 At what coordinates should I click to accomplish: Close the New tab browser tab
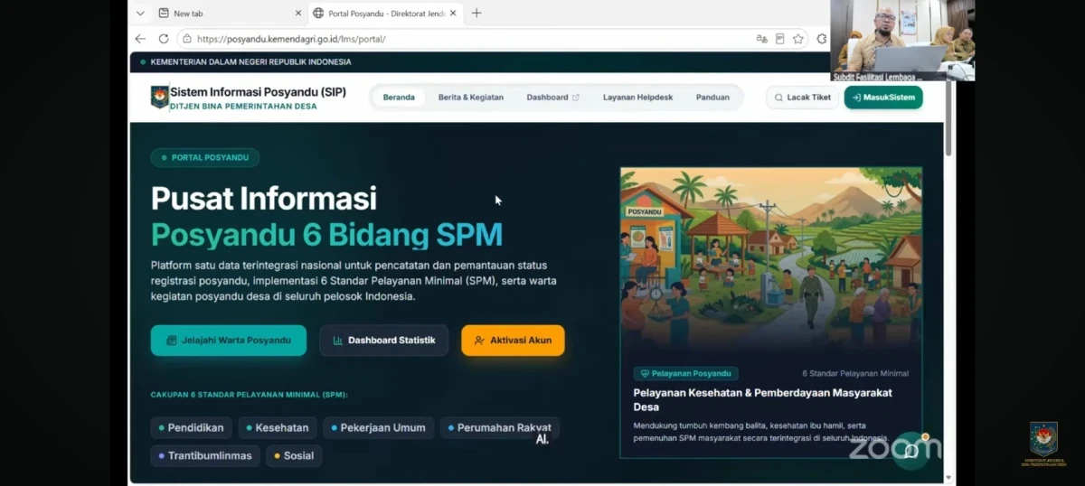pyautogui.click(x=298, y=14)
